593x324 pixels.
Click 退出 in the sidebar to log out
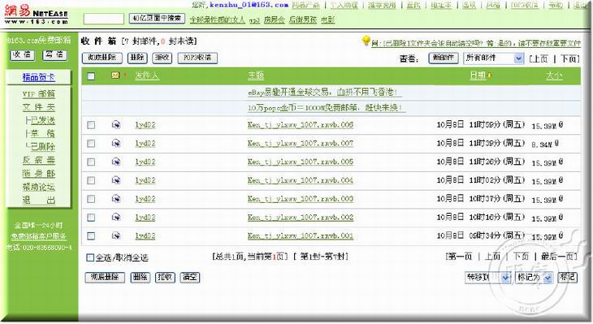click(x=38, y=201)
